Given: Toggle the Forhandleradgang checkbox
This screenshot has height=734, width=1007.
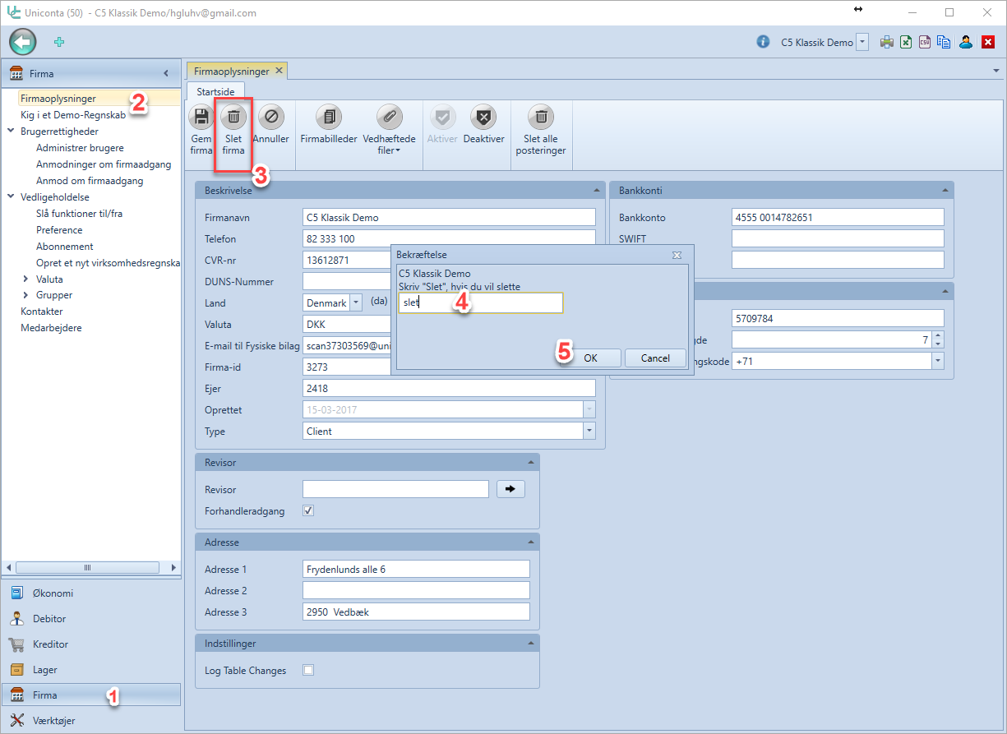Looking at the screenshot, I should pos(308,510).
